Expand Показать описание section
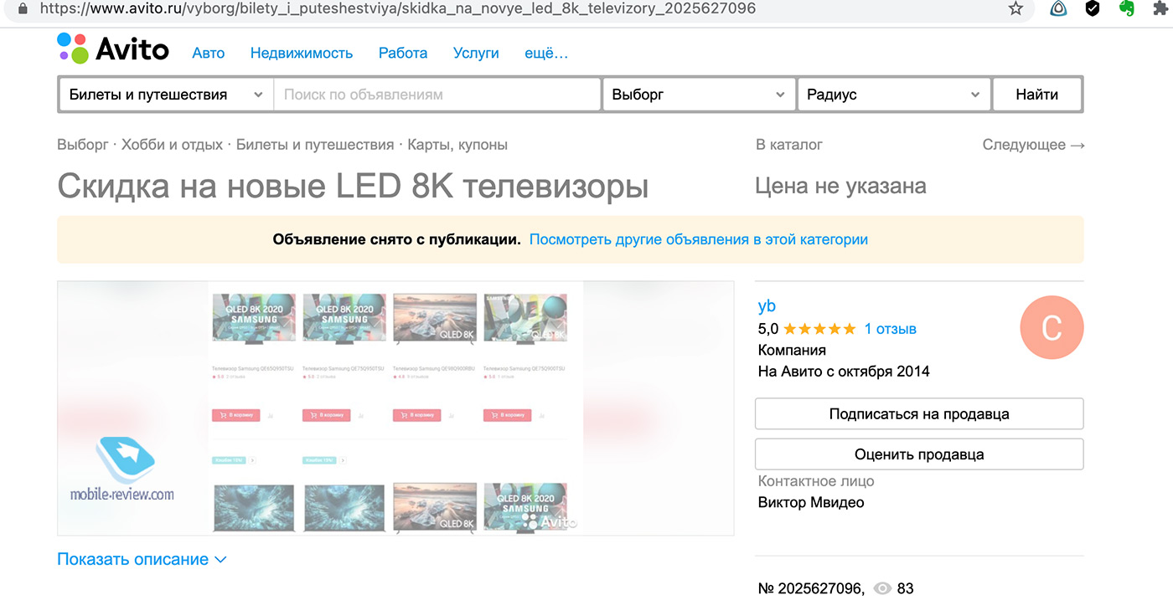 [x=142, y=559]
